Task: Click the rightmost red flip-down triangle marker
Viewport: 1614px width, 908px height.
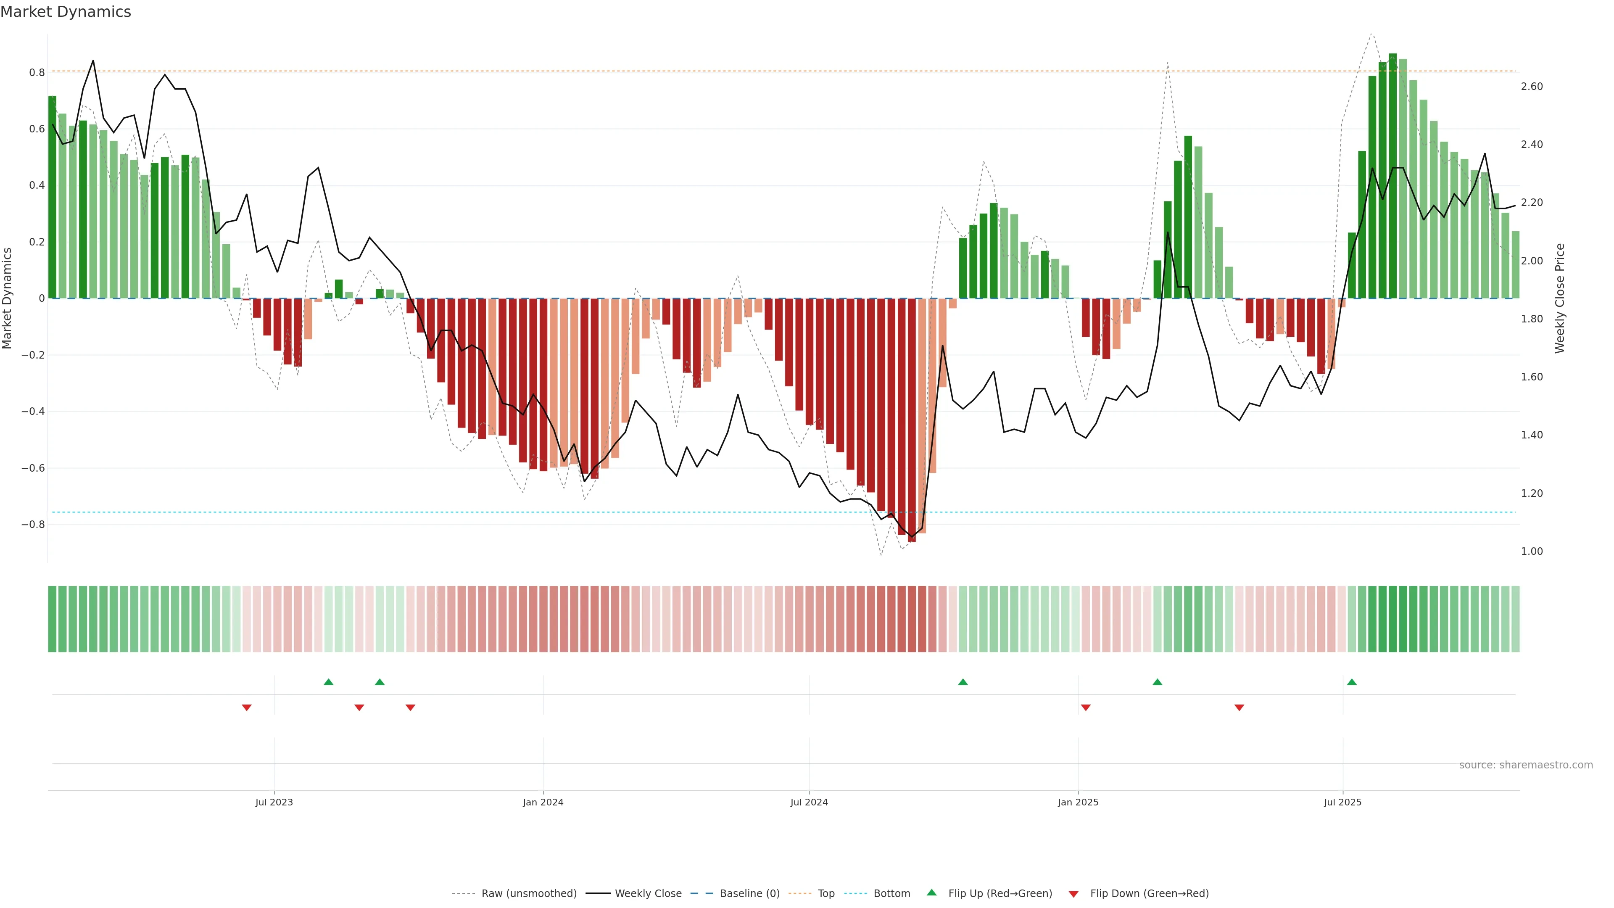Action: [x=1239, y=707]
